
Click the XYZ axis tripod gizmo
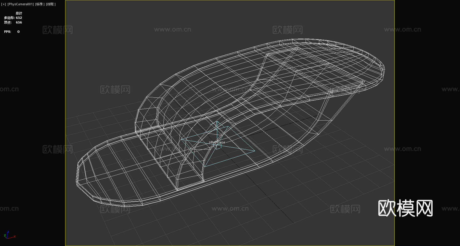[9, 235]
